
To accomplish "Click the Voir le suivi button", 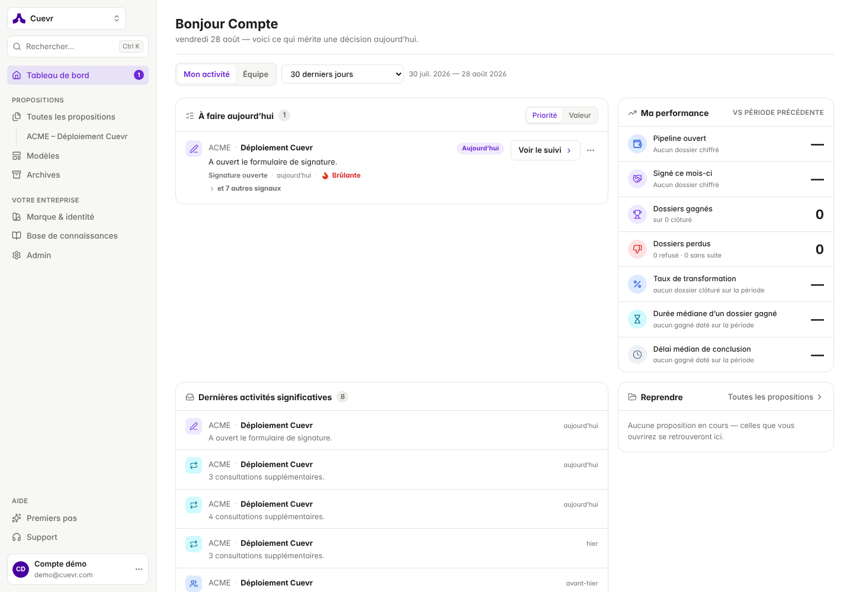I will [545, 150].
